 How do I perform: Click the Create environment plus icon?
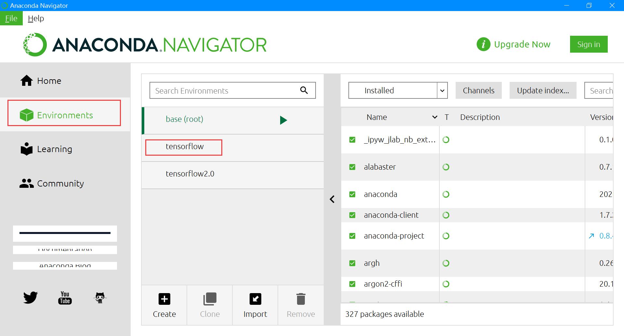click(x=164, y=299)
